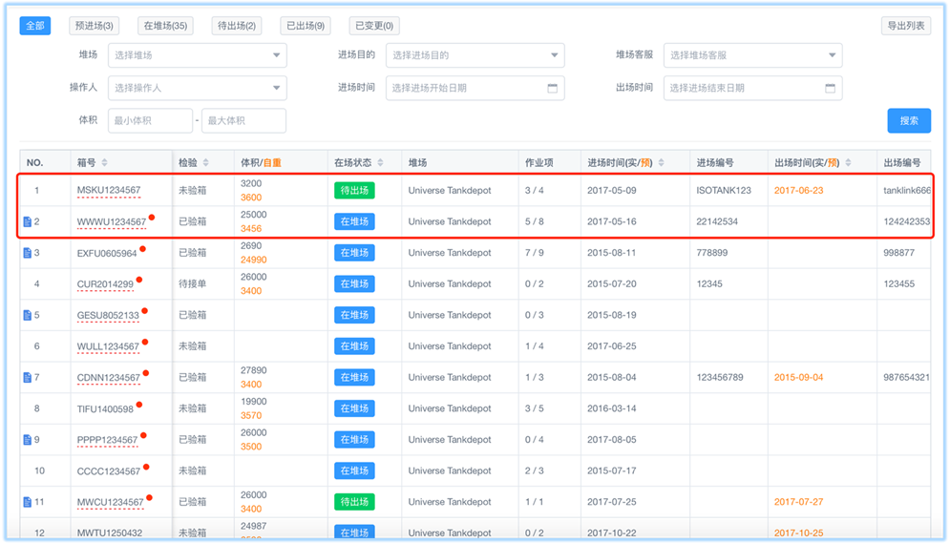The height and width of the screenshot is (543, 950).
Task: Click the 导出列表 button
Action: click(906, 26)
